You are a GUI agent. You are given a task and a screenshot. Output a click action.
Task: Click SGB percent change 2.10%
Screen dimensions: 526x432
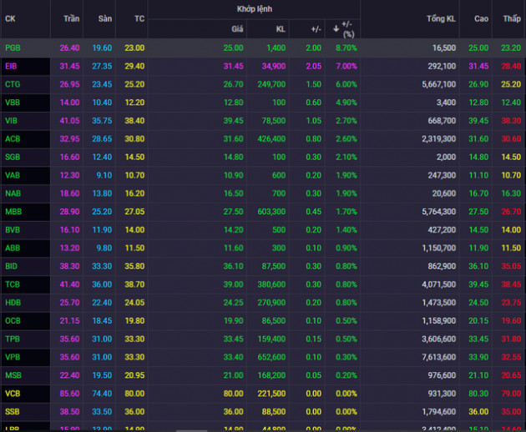[346, 157]
